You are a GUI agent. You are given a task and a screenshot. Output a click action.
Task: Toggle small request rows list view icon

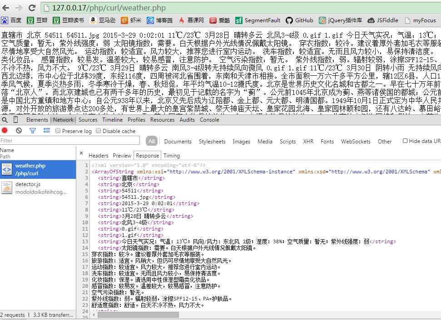pyautogui.click(x=47, y=130)
